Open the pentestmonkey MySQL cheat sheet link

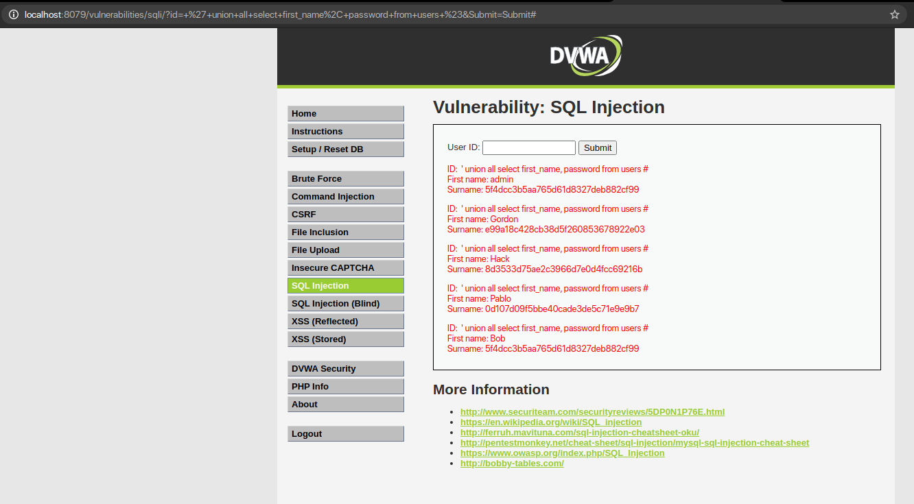click(635, 443)
